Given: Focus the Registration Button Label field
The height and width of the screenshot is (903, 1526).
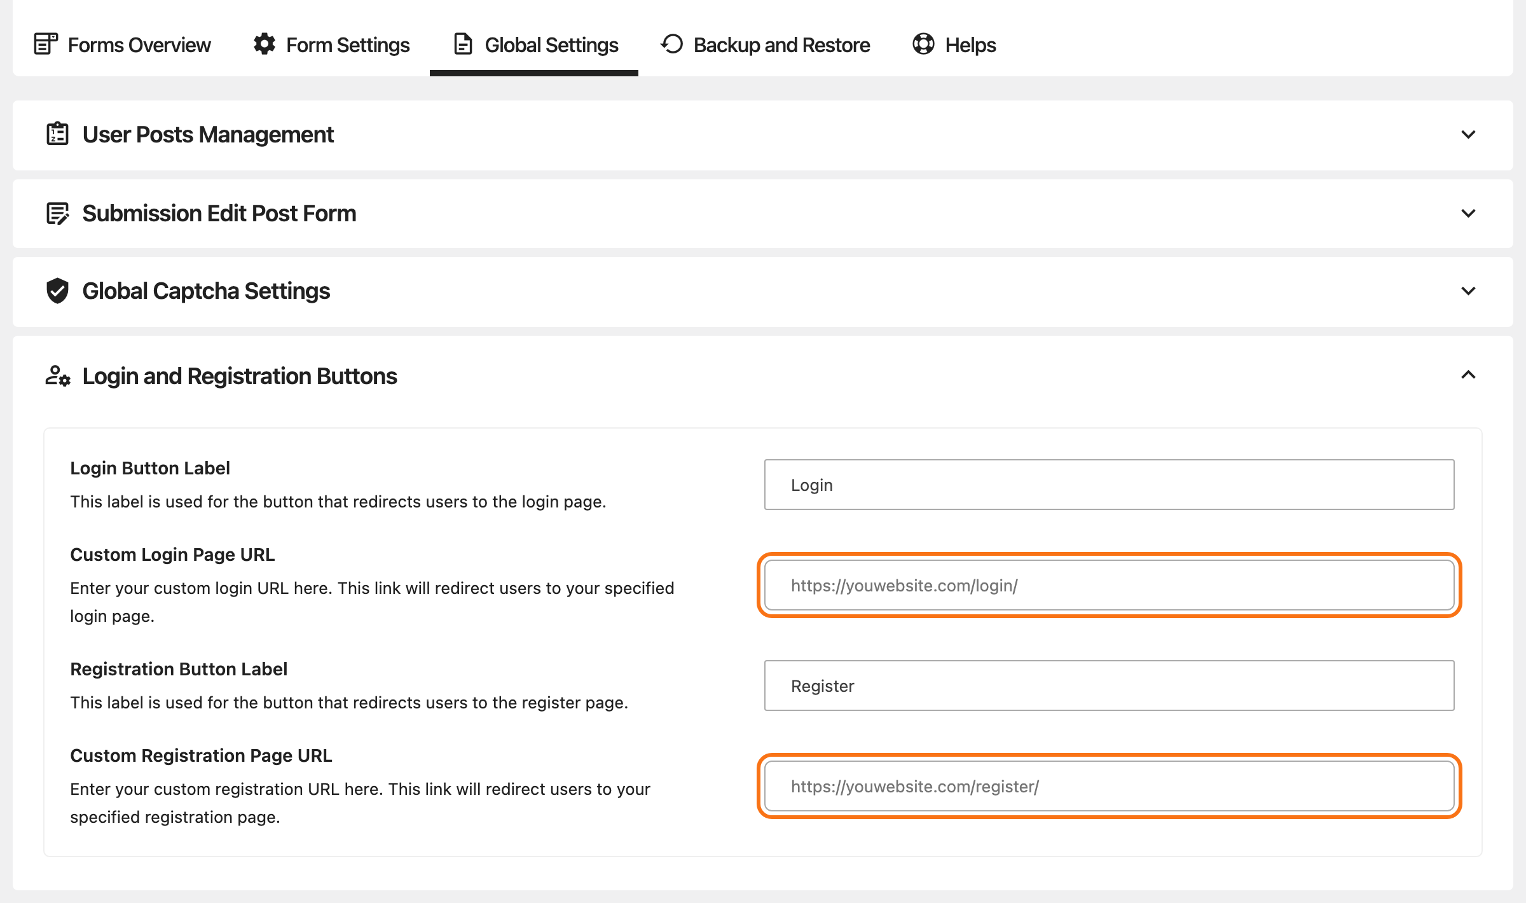Looking at the screenshot, I should click(x=1109, y=686).
